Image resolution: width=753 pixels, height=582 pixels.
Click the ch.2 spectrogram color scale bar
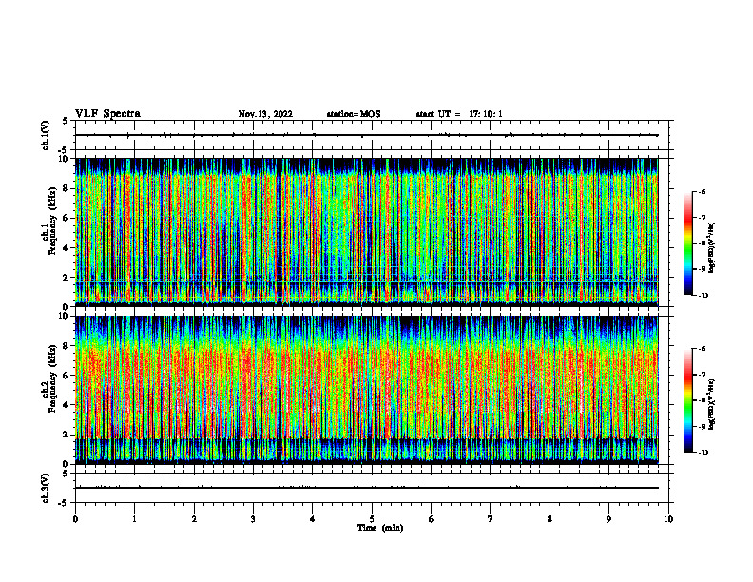click(688, 400)
